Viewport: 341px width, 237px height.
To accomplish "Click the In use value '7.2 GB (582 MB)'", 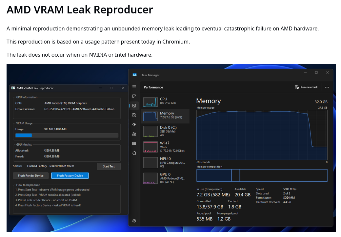I will [x=213, y=195].
